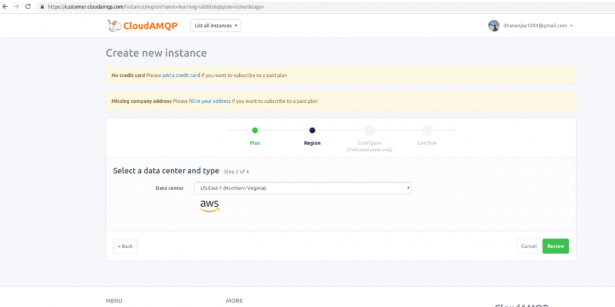
Task: Click the Create new instance heading
Action: point(156,53)
